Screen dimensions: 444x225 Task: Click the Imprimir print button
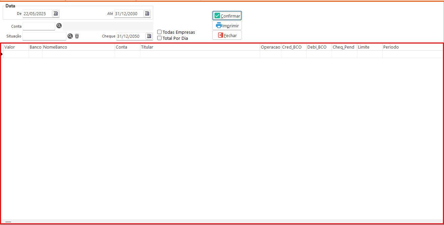[x=227, y=26]
